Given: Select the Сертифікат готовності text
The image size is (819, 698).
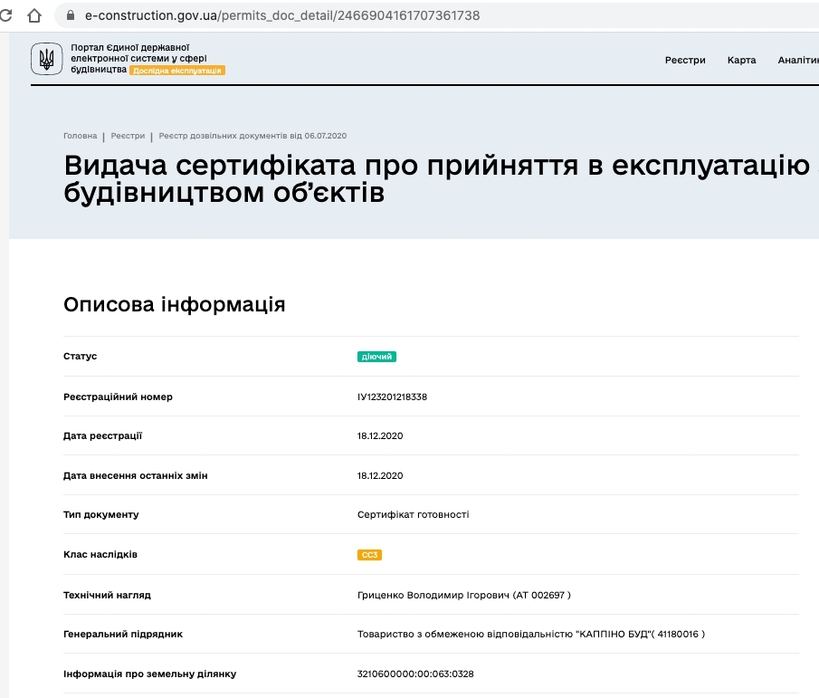Looking at the screenshot, I should [414, 514].
